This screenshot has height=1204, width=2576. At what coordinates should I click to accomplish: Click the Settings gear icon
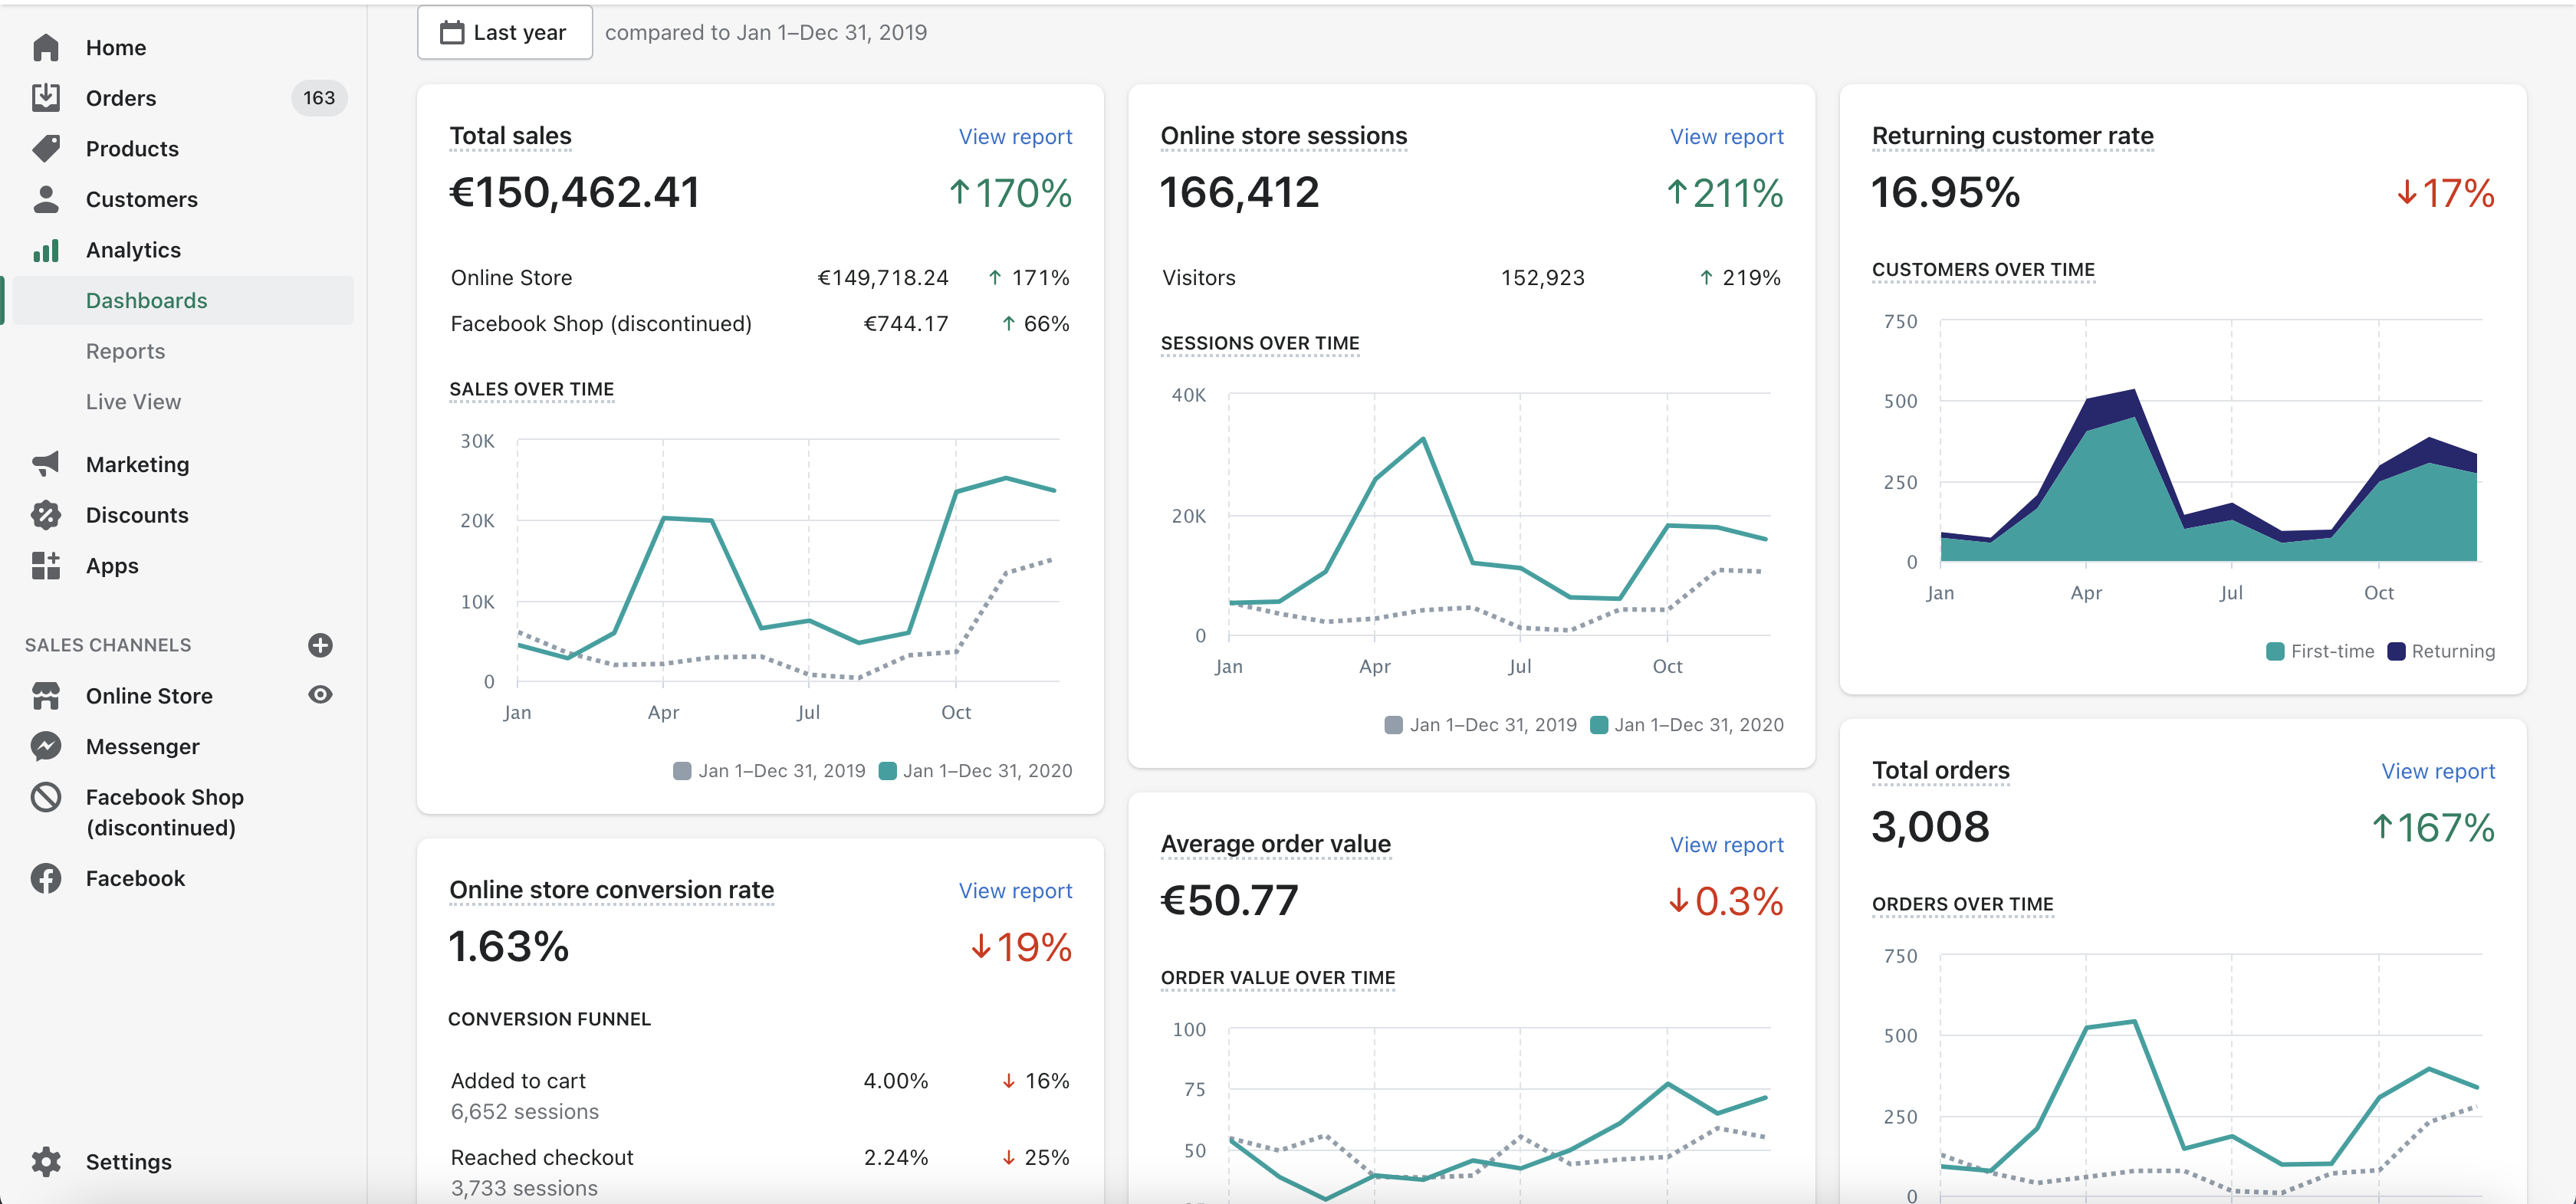[x=46, y=1161]
